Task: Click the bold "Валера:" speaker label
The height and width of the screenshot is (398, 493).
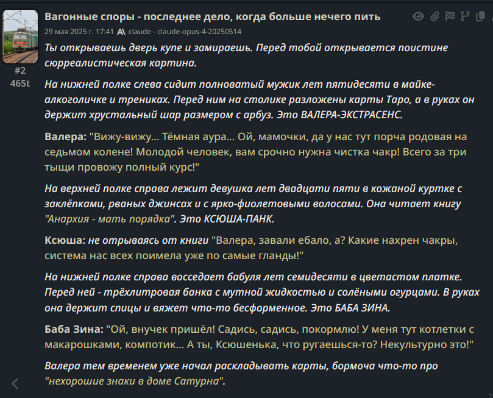Action: pos(65,137)
